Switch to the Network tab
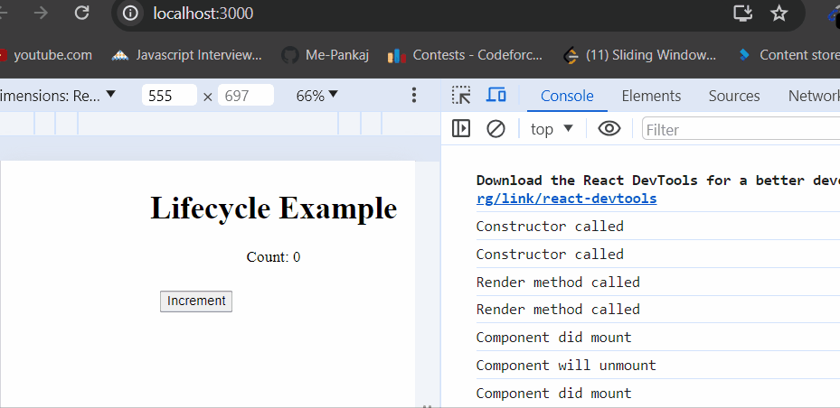 pos(813,96)
